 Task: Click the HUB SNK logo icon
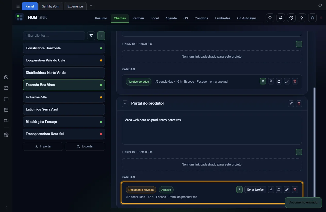point(20,18)
